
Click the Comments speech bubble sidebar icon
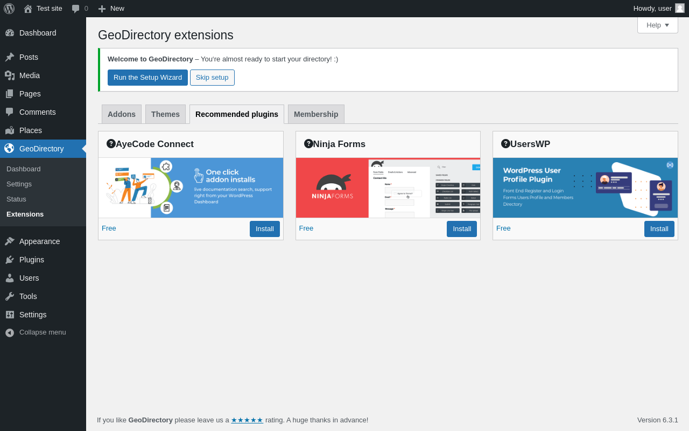pyautogui.click(x=10, y=112)
